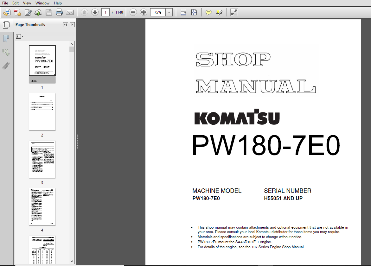
Task: Click the thumbnail panel scrollbar thumb
Action: pyautogui.click(x=72, y=49)
